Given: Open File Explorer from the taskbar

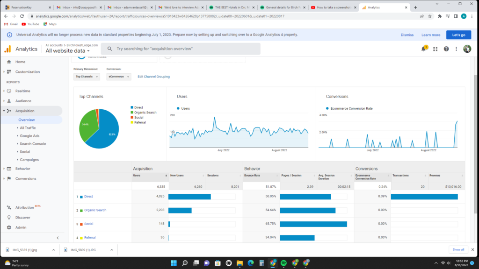Looking at the screenshot, I should tap(239, 263).
